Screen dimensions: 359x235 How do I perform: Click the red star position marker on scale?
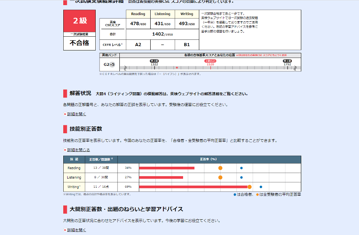[177, 67]
